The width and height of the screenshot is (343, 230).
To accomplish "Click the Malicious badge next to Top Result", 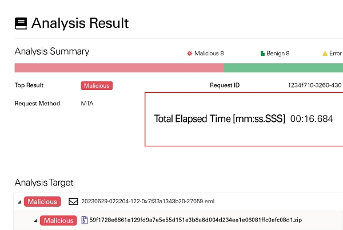I will coord(97,85).
